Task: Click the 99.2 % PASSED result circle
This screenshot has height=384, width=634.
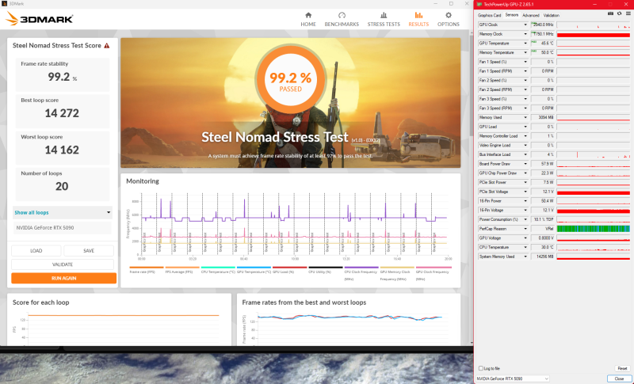Action: tap(290, 79)
